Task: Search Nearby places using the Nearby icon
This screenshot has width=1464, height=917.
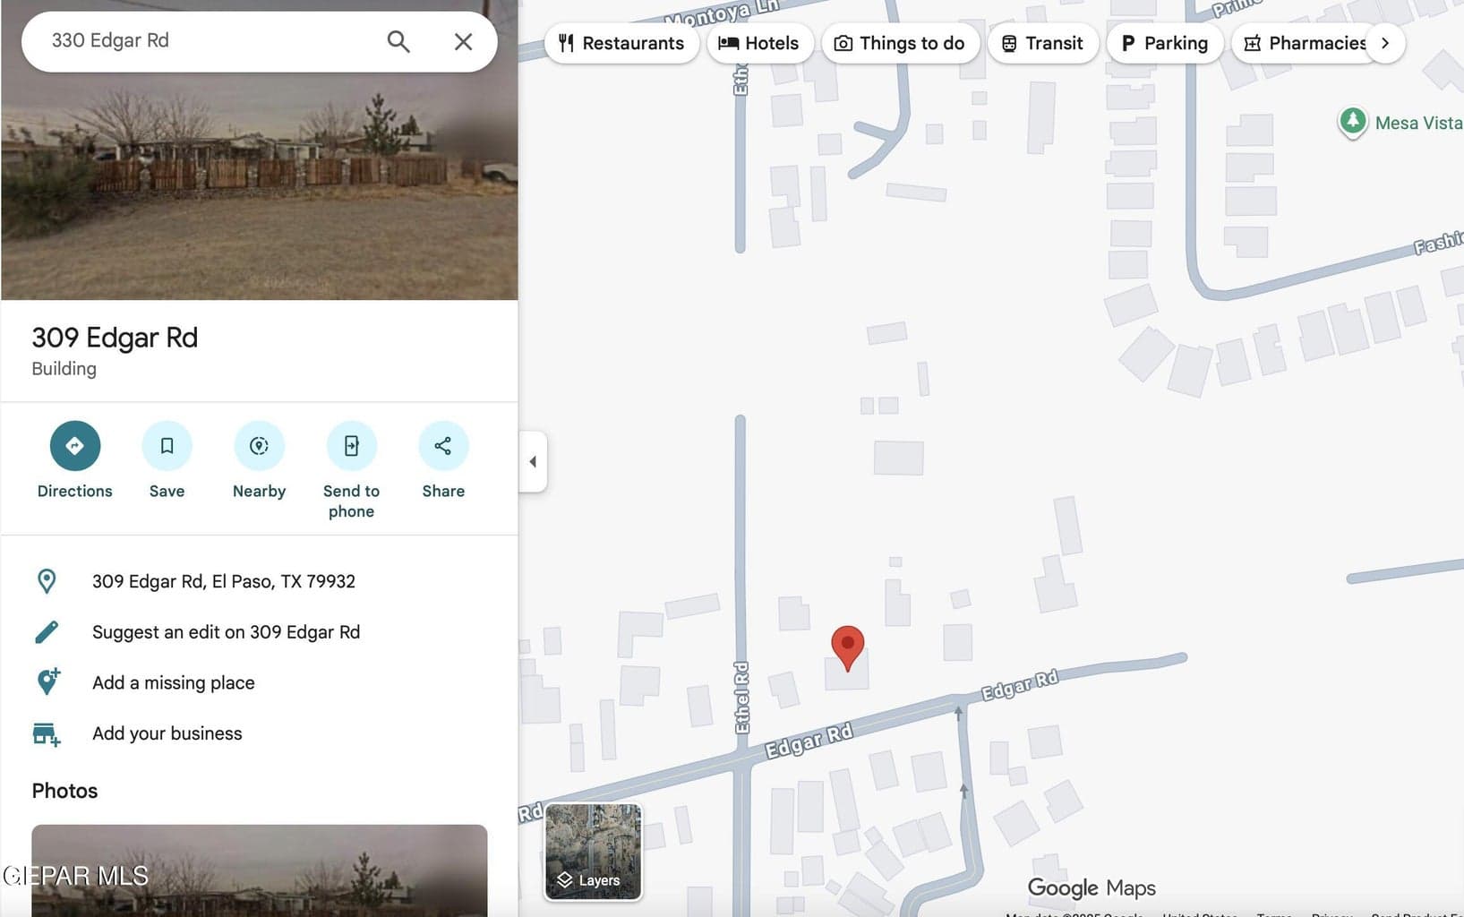Action: (260, 446)
